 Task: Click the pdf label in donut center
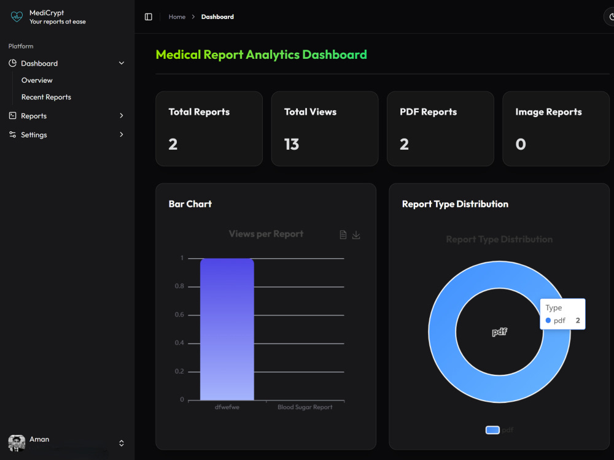coord(499,332)
